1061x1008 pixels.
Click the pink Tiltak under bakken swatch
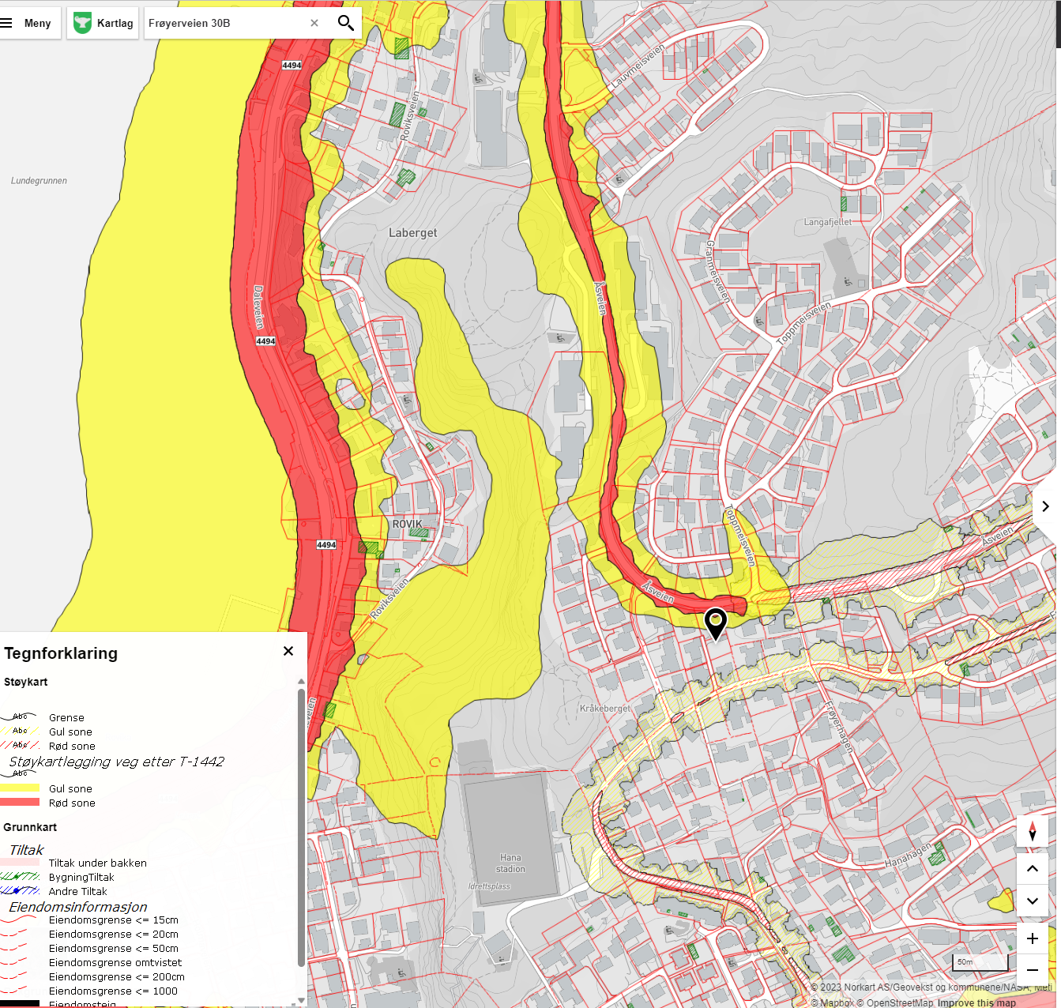click(x=20, y=863)
